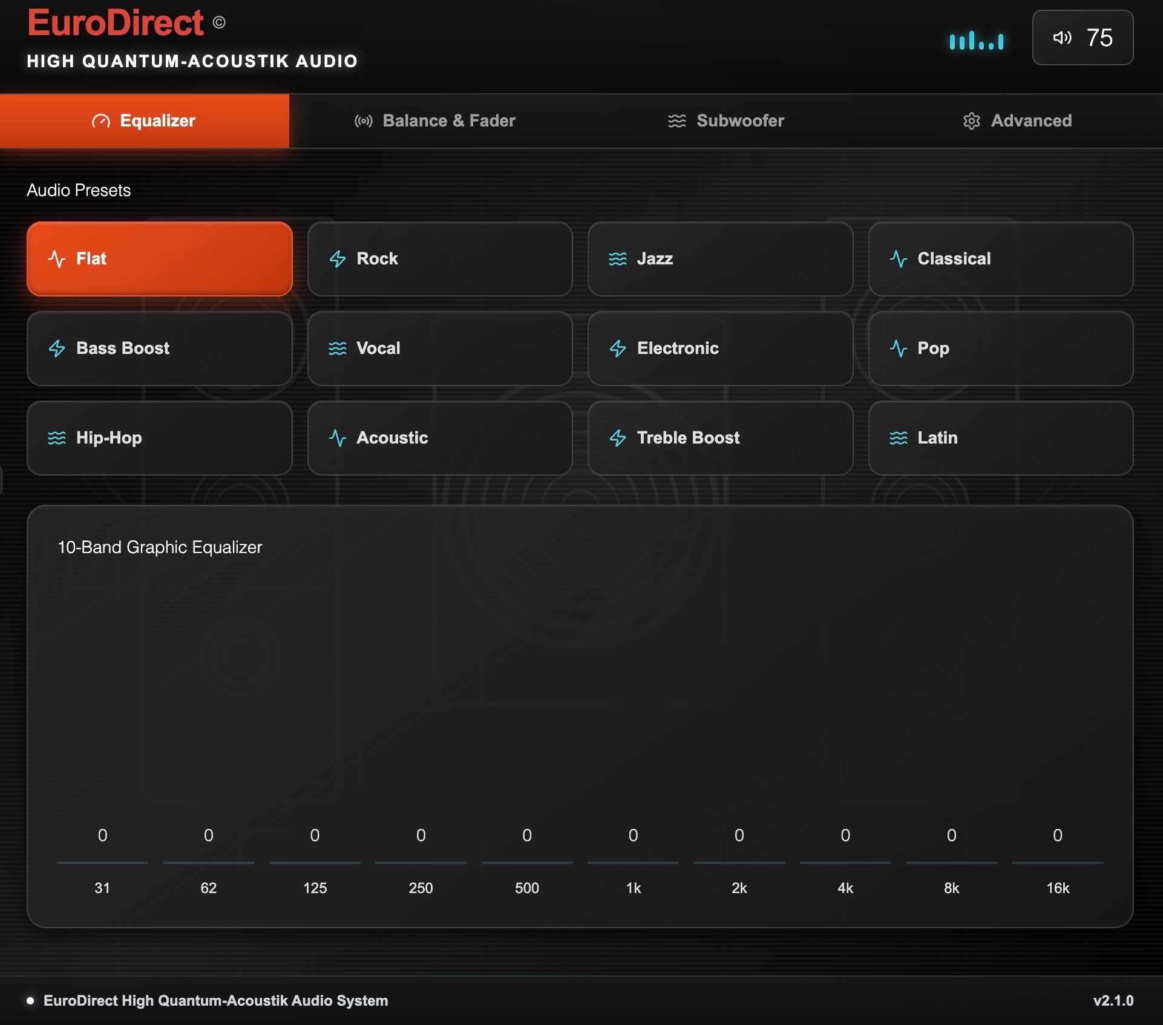Click the broadcast icon beside Balance & Fader
This screenshot has width=1163, height=1025.
coord(363,121)
